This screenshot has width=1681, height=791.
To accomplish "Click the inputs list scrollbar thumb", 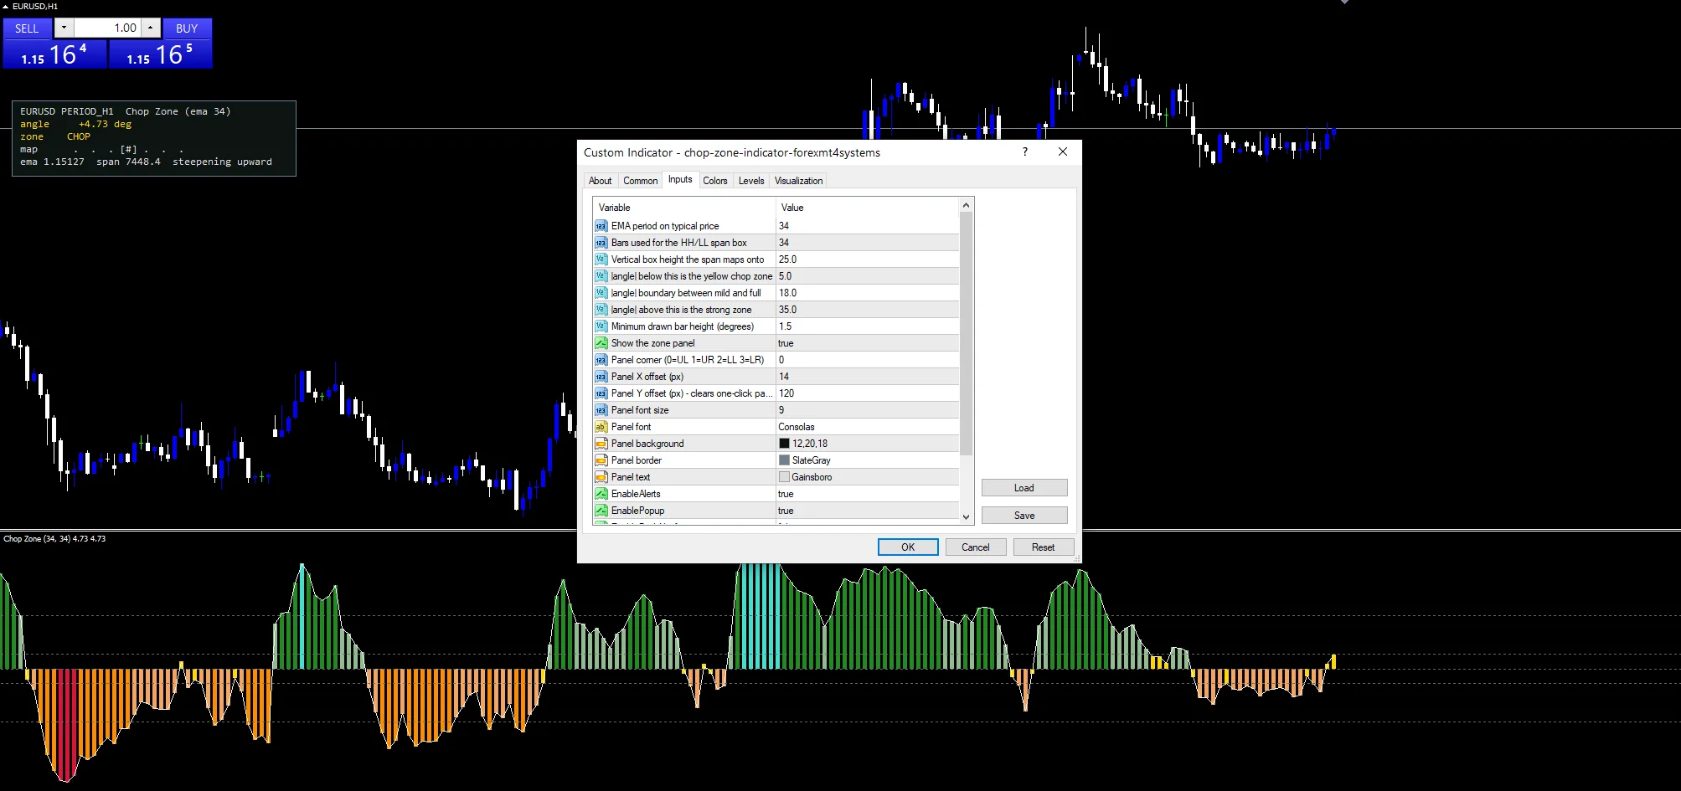I will click(x=966, y=334).
